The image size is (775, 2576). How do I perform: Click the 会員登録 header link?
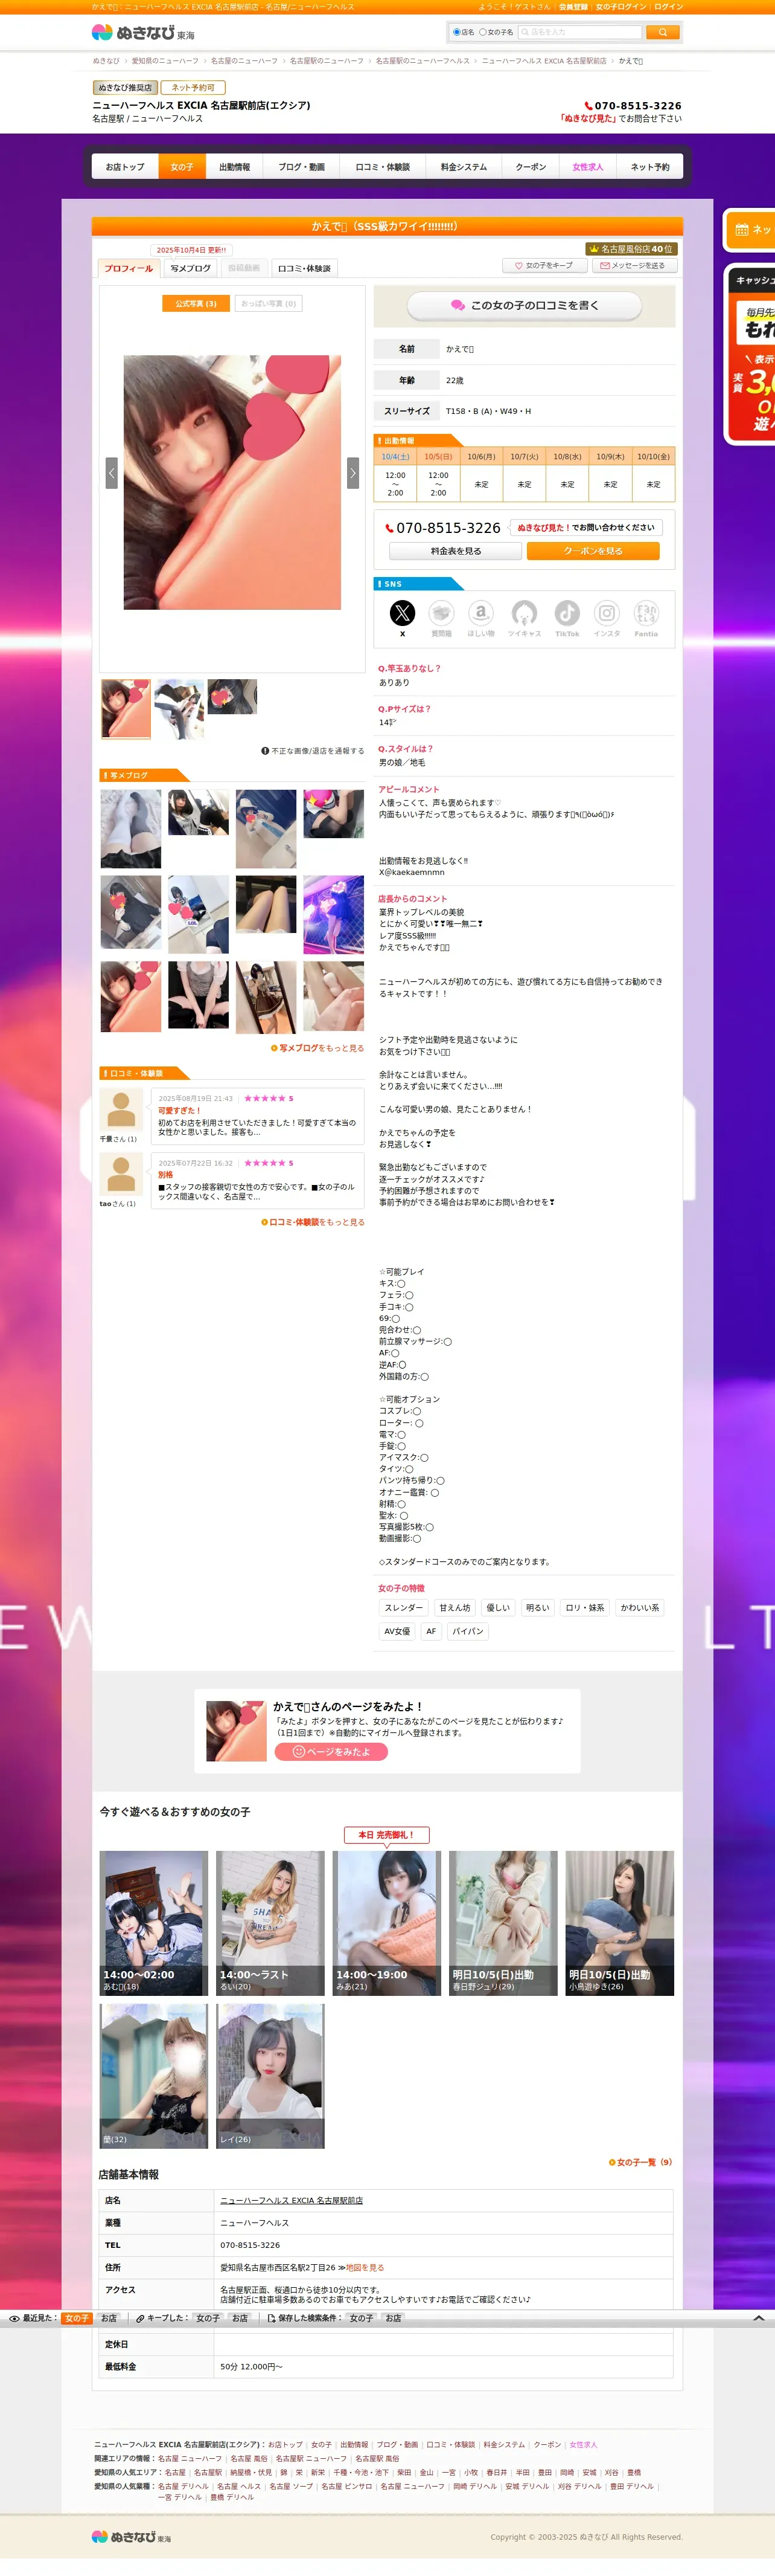click(x=573, y=7)
